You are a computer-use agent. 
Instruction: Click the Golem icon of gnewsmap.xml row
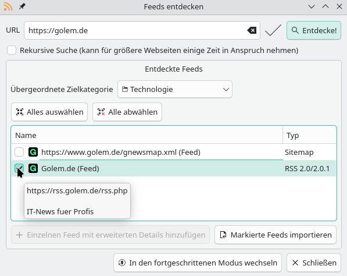point(33,152)
